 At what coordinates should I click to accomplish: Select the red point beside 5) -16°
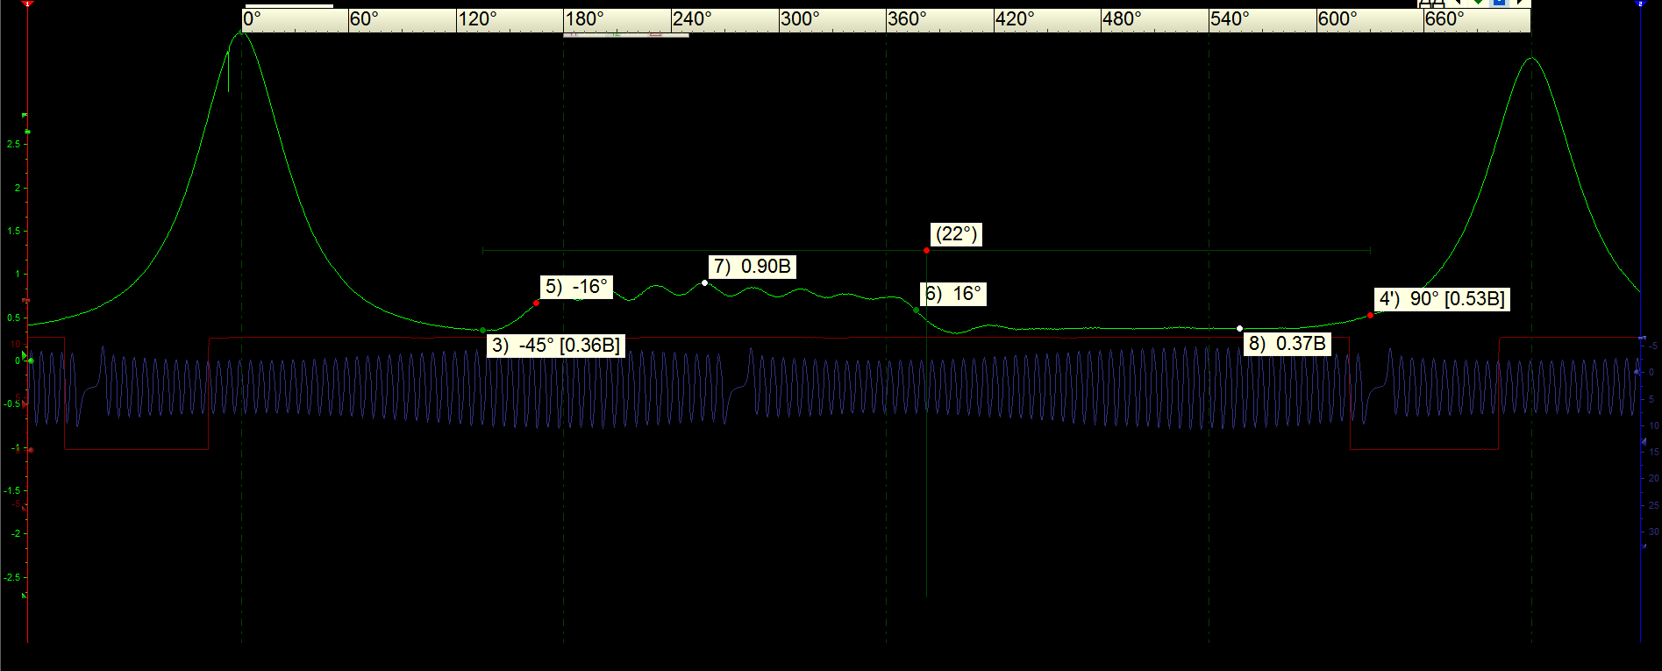point(537,303)
